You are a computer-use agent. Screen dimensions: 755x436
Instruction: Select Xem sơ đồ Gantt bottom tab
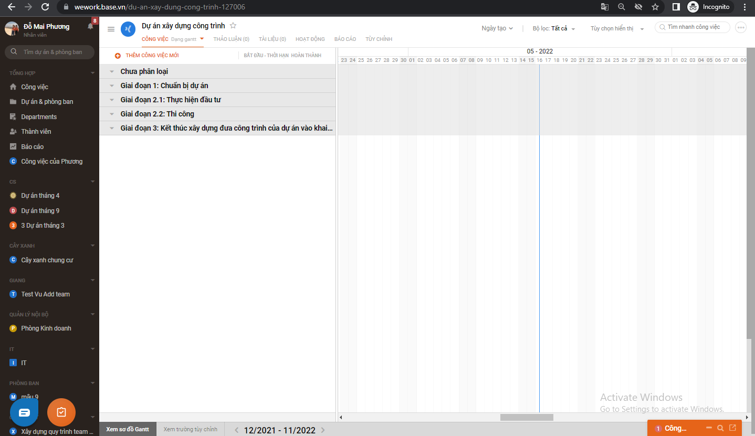pos(128,429)
